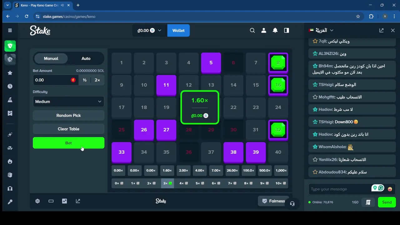This screenshot has height=225, width=400.
Task: Open the Difficulty Medium dropdown
Action: (68, 102)
